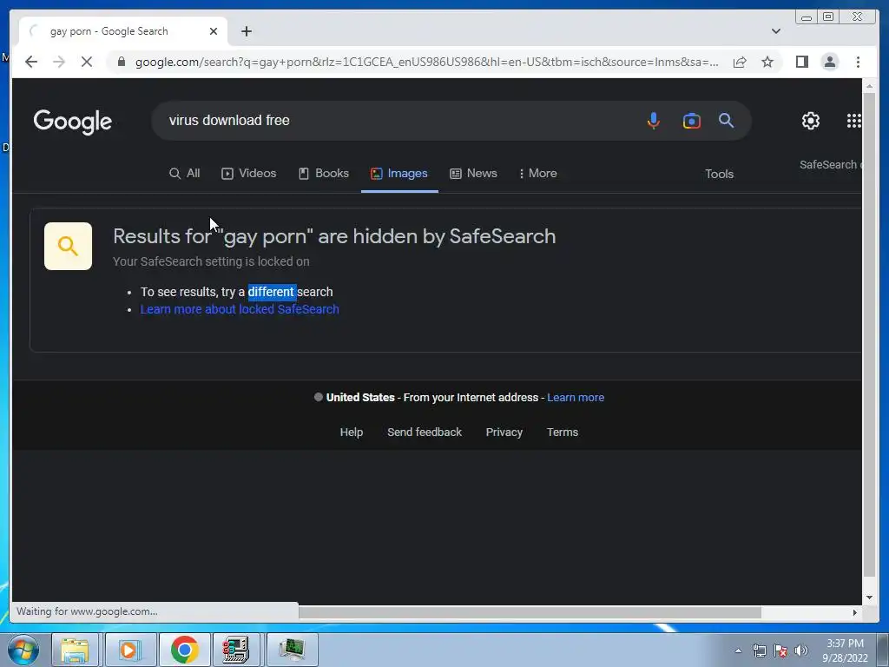
Task: Click the yellow SafeSearch magnifier badge
Action: pos(68,246)
